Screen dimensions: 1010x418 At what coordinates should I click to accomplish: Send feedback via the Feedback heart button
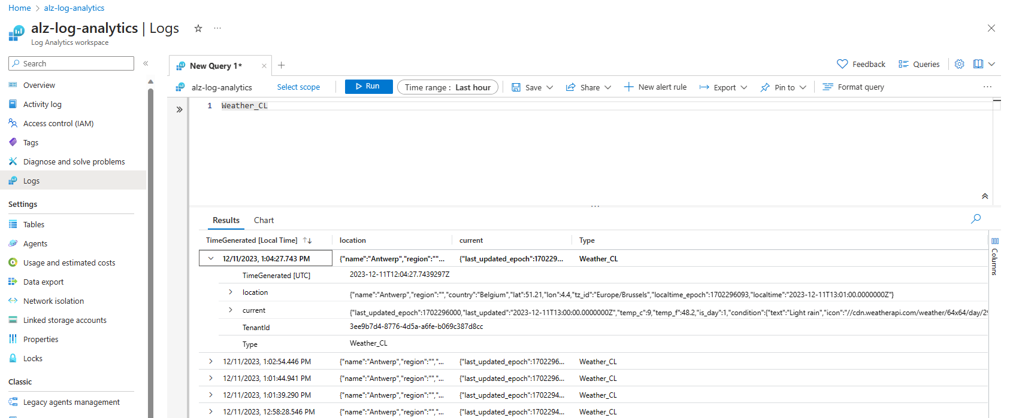861,64
